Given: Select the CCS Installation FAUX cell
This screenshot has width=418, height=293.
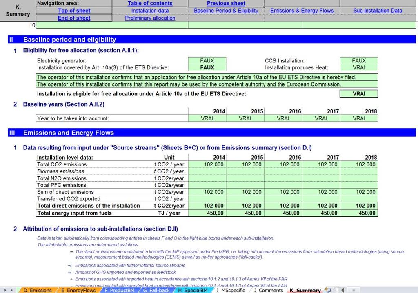Looking at the screenshot, I should tap(359, 60).
